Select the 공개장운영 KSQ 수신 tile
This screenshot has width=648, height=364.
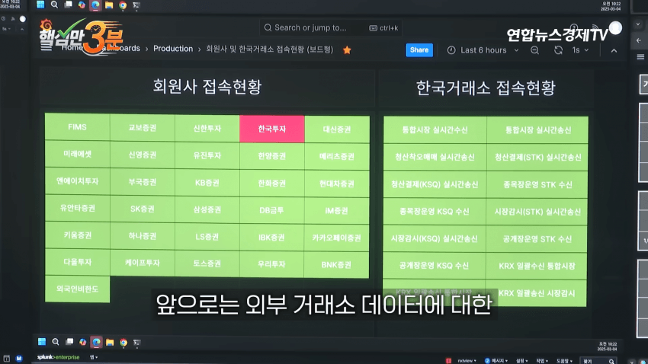(434, 266)
